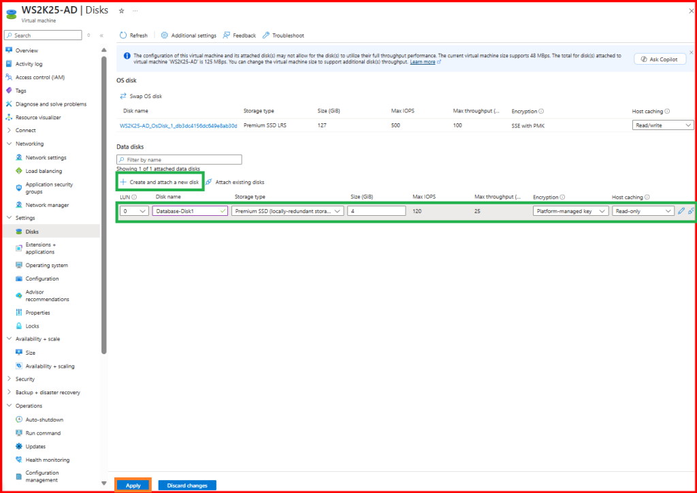Open Activity log in sidebar
This screenshot has width=697, height=493.
point(29,64)
